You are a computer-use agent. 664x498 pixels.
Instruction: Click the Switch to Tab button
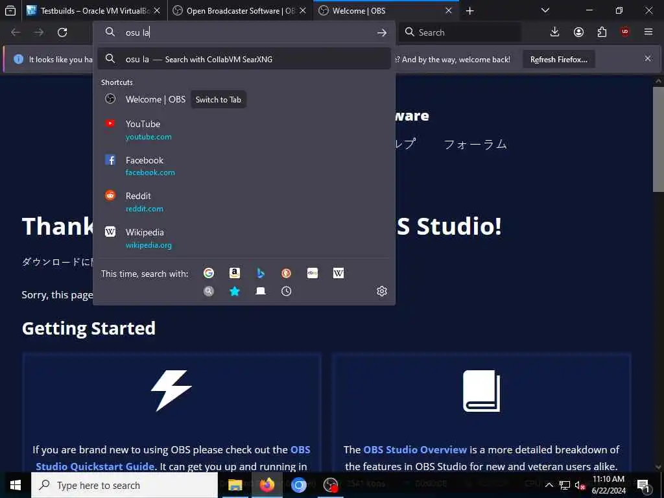(218, 99)
